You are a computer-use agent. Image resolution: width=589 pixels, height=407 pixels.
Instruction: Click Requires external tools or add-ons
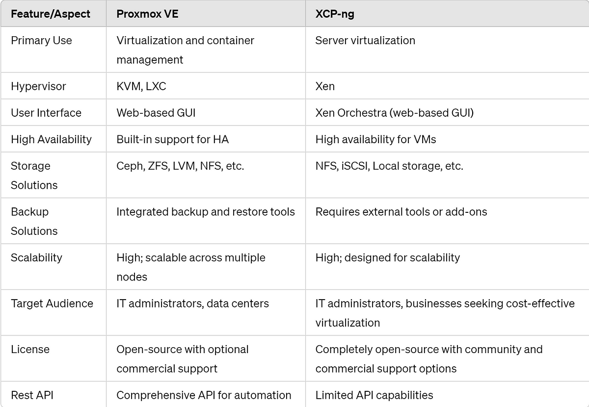coord(402,212)
